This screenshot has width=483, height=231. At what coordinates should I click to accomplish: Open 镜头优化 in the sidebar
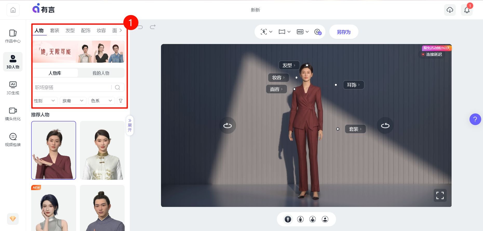point(13,114)
